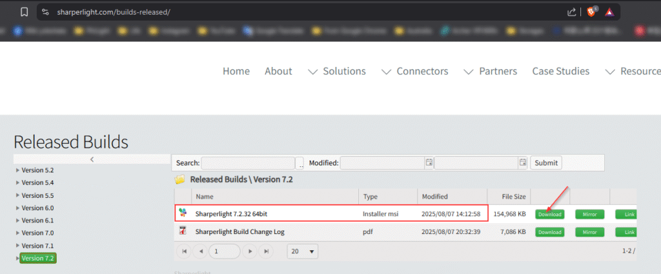Click the page number field showing 1
This screenshot has width=661, height=274.
pos(224,251)
